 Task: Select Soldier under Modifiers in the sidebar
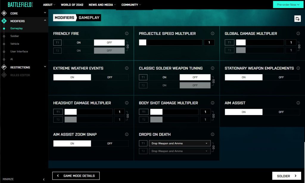15,36
